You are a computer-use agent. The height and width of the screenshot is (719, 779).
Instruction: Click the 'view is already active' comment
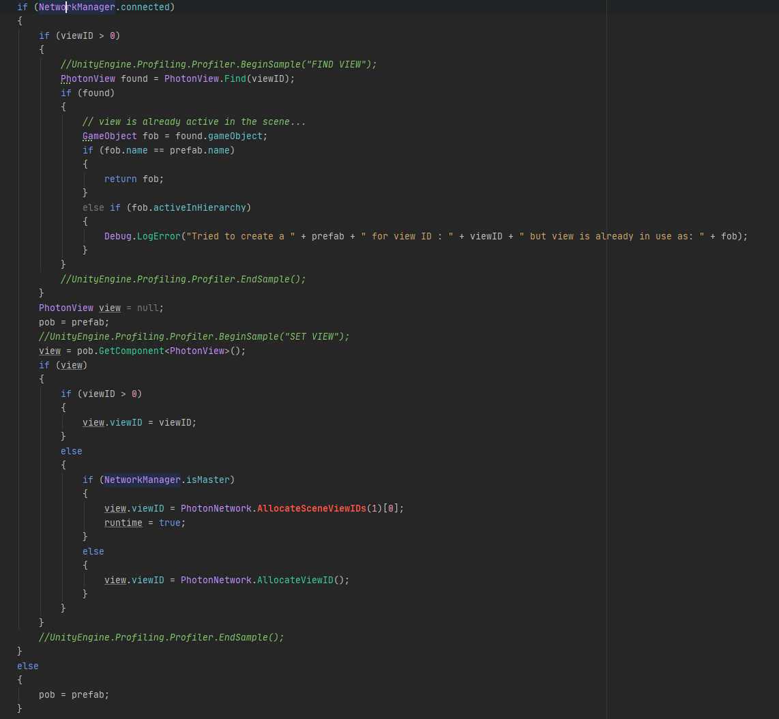194,121
